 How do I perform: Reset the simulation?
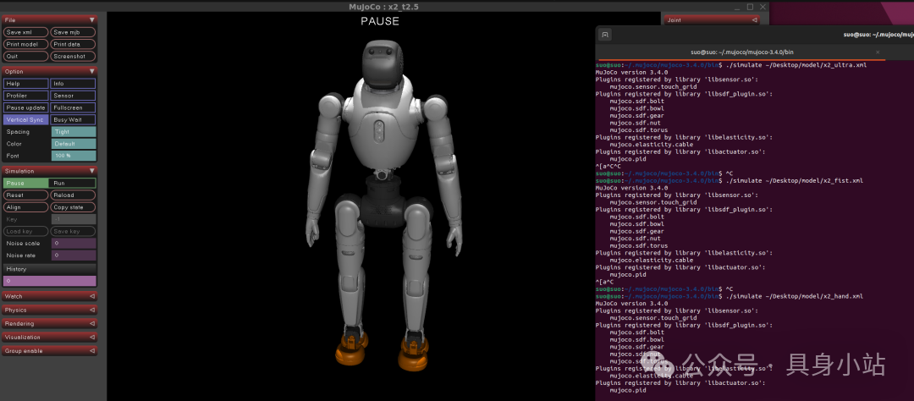[25, 195]
